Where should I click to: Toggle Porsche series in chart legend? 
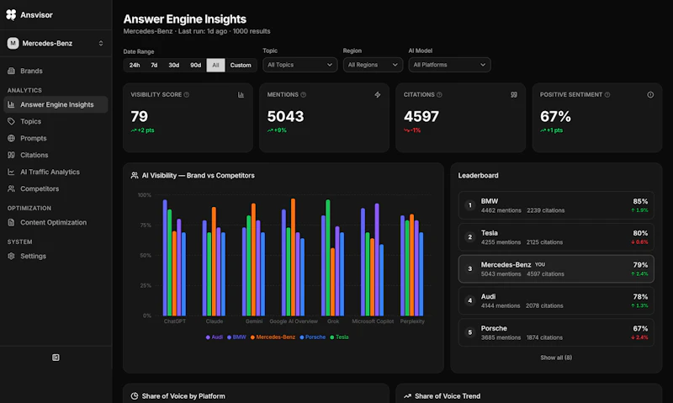pyautogui.click(x=312, y=337)
